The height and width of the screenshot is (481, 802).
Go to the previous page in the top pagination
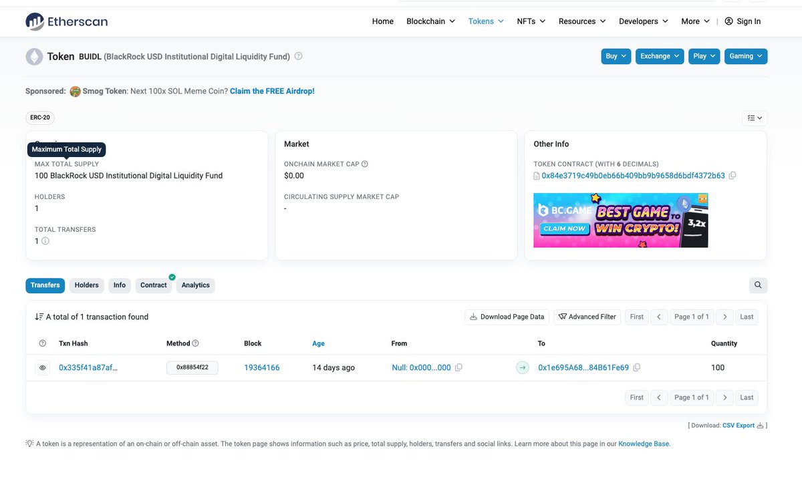[658, 317]
